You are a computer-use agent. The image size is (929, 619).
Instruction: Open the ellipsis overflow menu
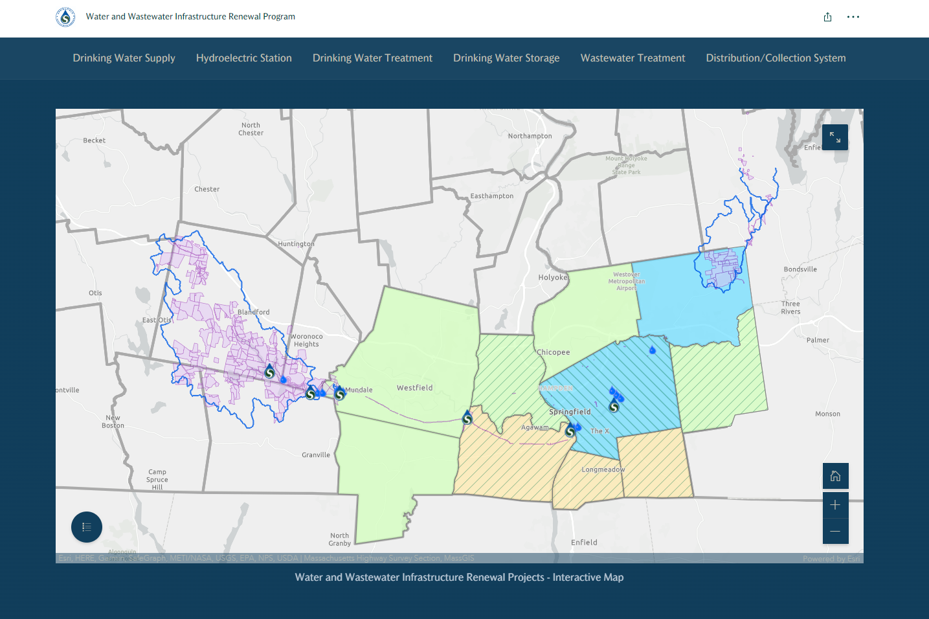pyautogui.click(x=853, y=17)
